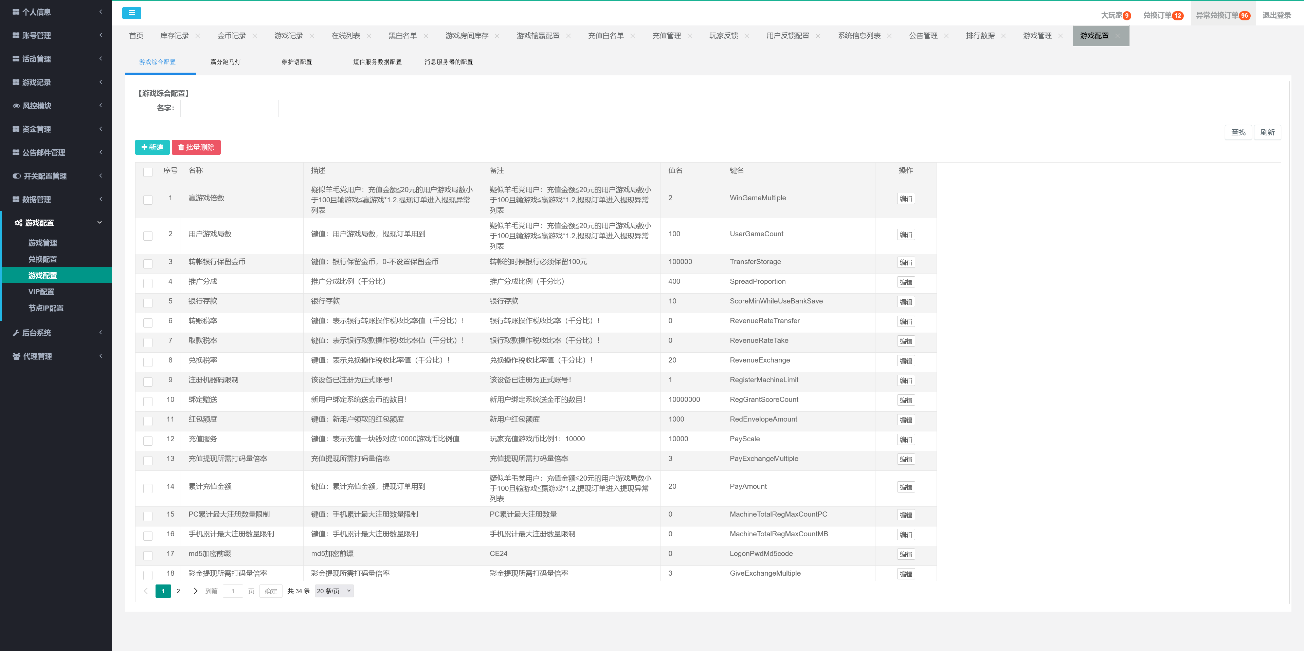Click the gears icon beside 游戏配置 sidebar menu
This screenshot has width=1304, height=651.
pyautogui.click(x=18, y=223)
